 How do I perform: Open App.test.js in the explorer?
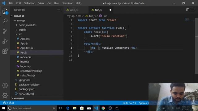point(37,48)
